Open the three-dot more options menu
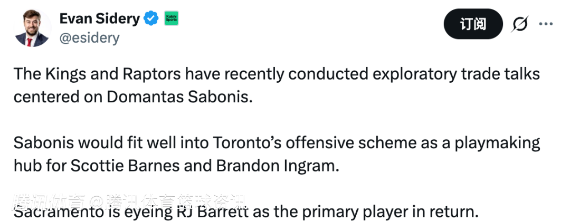Viewport: 570px width, 221px height. point(545,24)
